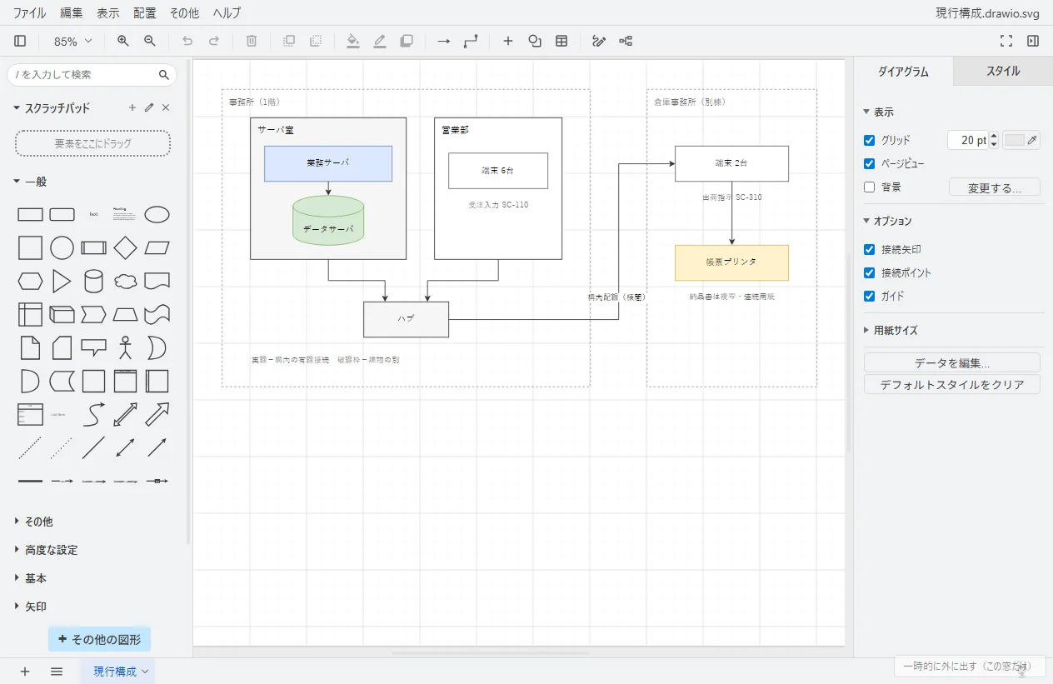Toggle the 背景 checkbox
Screen dimensions: 1053x684
[870, 187]
